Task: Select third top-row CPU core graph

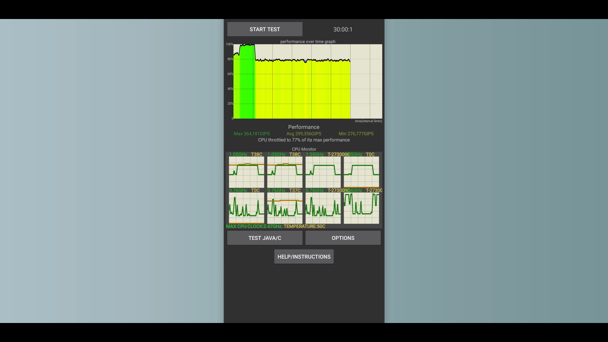Action: click(323, 172)
